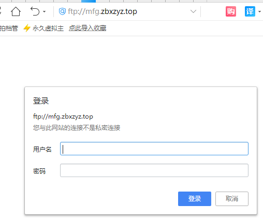Click the undo/back arrow icon
This screenshot has width=263, height=219.
pos(35,11)
